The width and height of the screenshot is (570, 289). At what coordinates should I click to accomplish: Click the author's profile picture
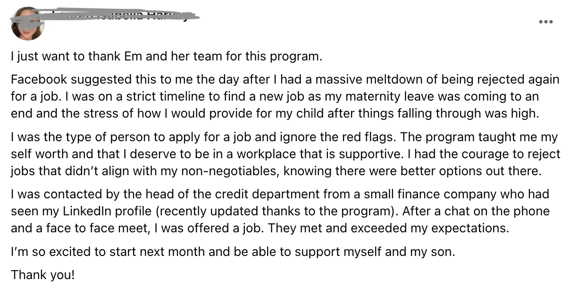coord(28,24)
